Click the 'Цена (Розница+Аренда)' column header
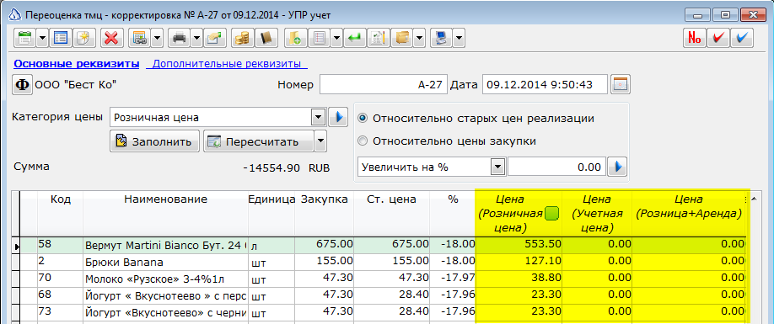 (689, 214)
